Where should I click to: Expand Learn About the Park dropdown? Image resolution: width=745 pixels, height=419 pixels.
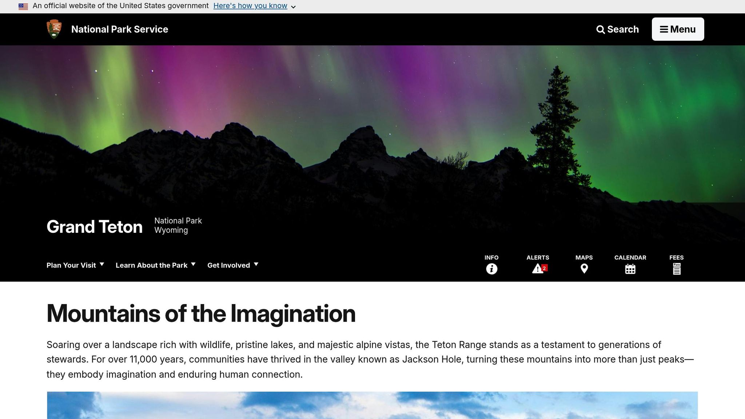click(x=156, y=265)
